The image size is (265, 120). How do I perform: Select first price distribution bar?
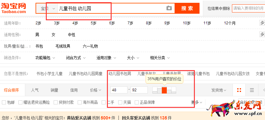pyautogui.click(x=155, y=90)
